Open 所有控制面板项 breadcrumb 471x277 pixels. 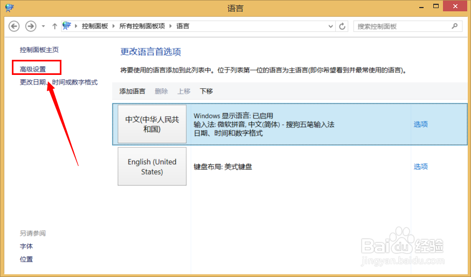point(142,26)
